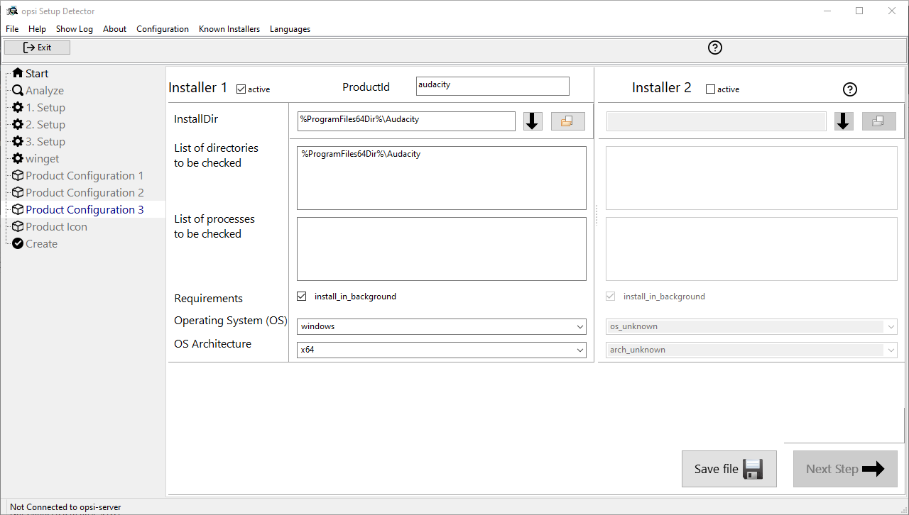Image resolution: width=909 pixels, height=515 pixels.
Task: Click the arrow icon on Next Step
Action: pos(873,469)
